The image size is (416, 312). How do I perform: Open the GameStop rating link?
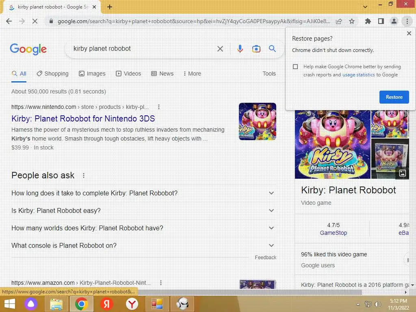point(333,233)
